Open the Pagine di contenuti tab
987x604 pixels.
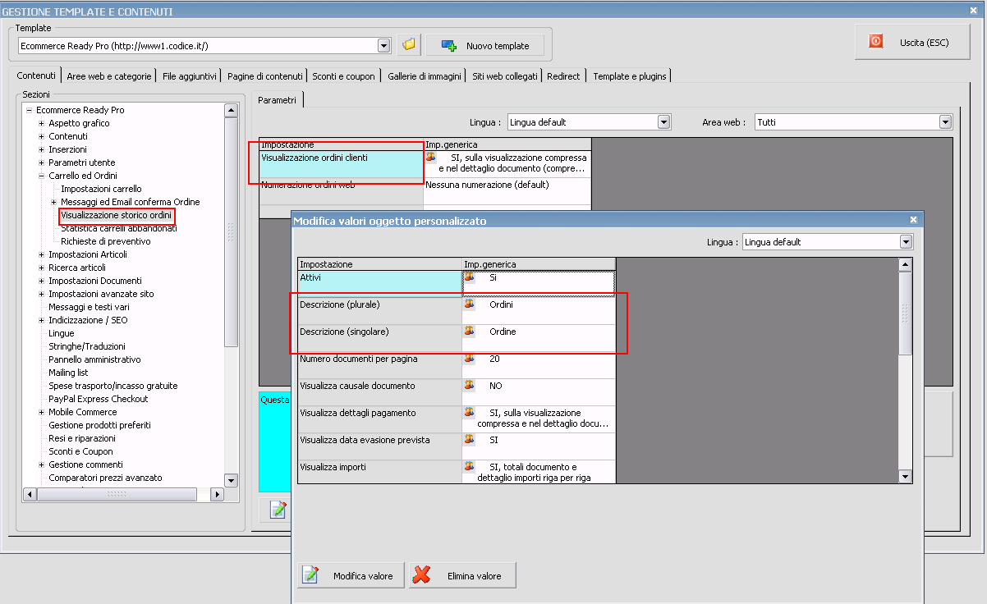(x=265, y=76)
